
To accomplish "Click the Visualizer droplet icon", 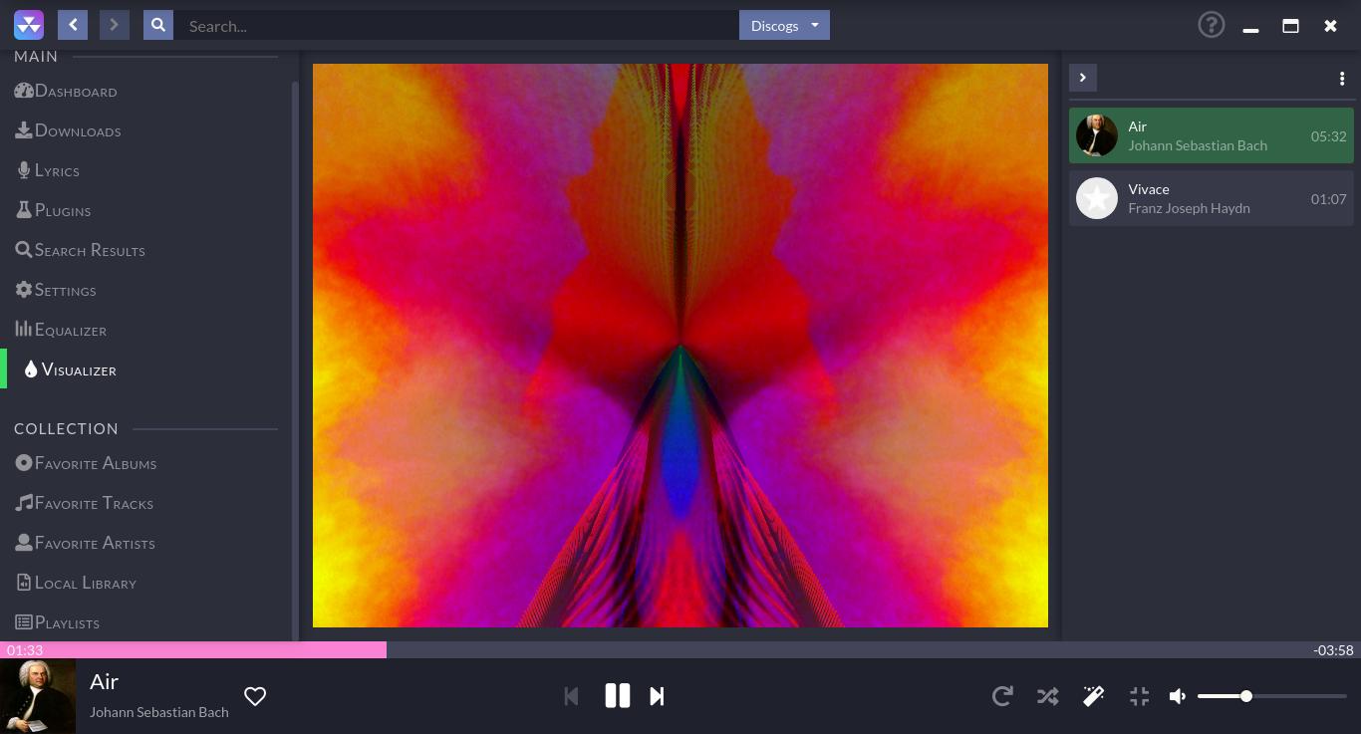I will click(x=31, y=369).
